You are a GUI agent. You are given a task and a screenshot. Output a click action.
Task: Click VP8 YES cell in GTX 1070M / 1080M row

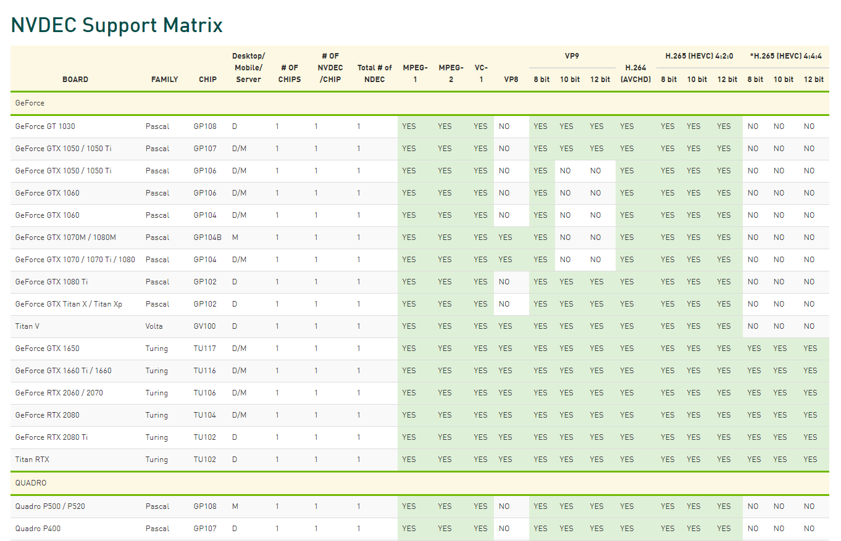coord(506,237)
